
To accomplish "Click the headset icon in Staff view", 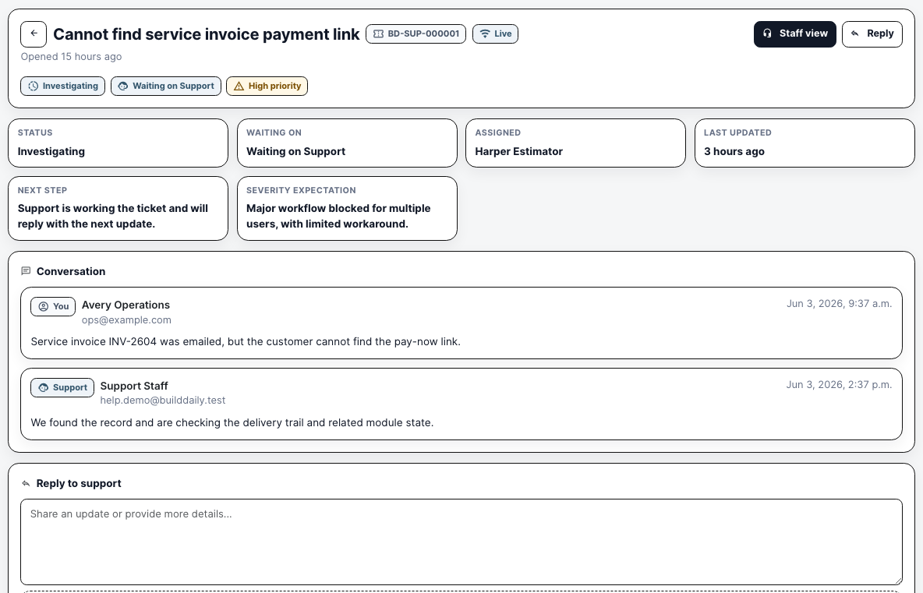I will [767, 34].
